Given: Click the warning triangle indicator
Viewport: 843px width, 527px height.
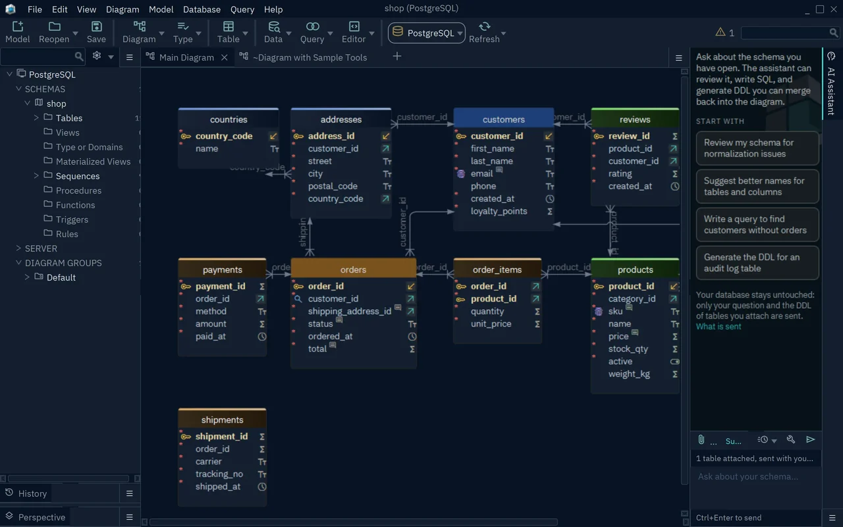Looking at the screenshot, I should coord(721,32).
